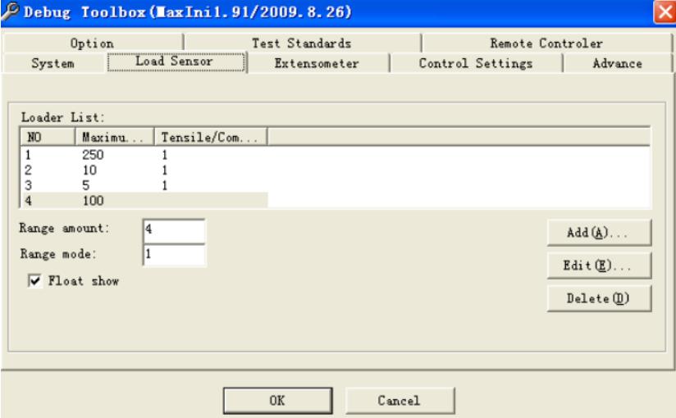Confirm with the OK button
The image size is (676, 418).
(277, 400)
